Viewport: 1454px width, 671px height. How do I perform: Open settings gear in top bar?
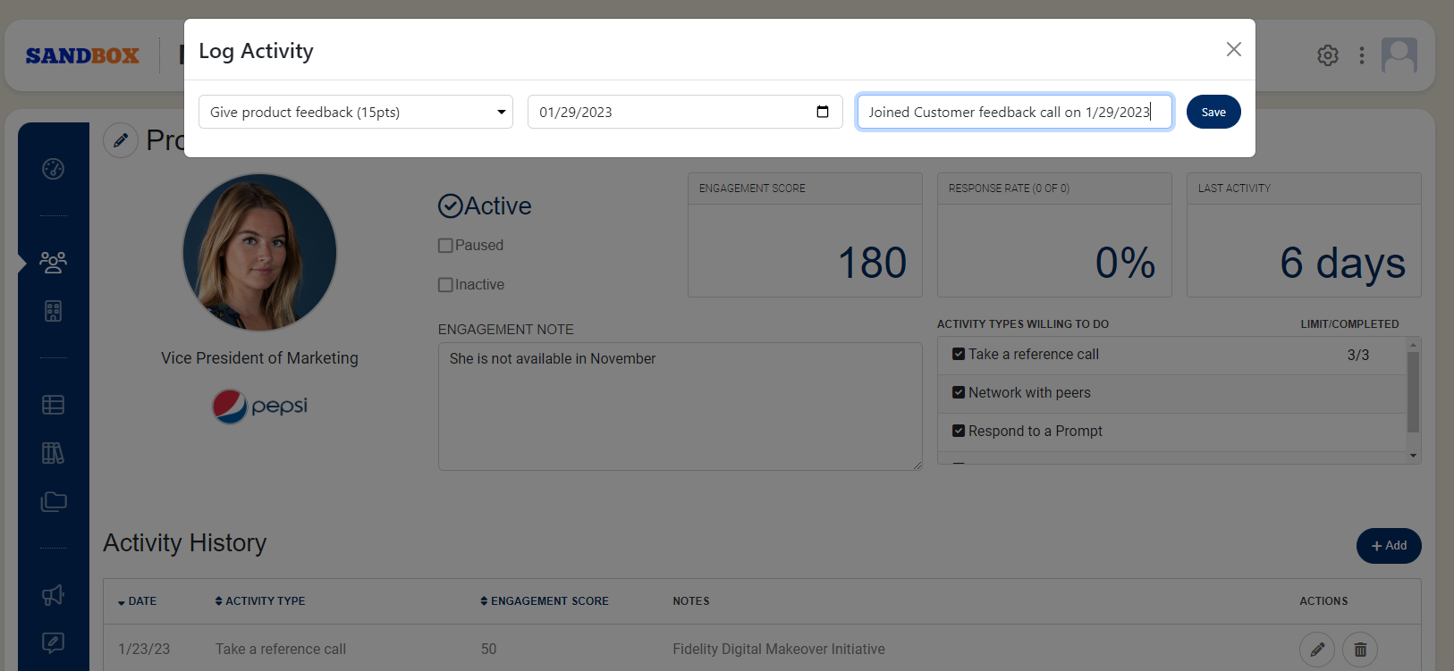click(x=1328, y=55)
